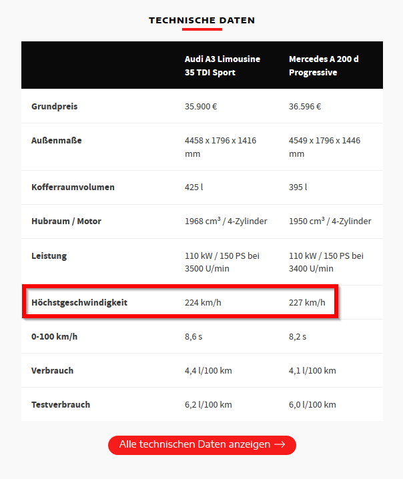The image size is (403, 479).
Task: Click the Hubraum / Motor row label
Action: 66,221
